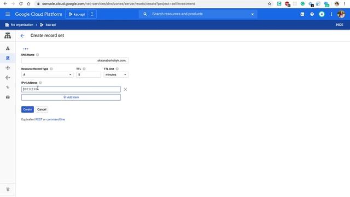The image size is (350, 197).
Task: Open Load balancing sidebar icon
Action: [8, 48]
